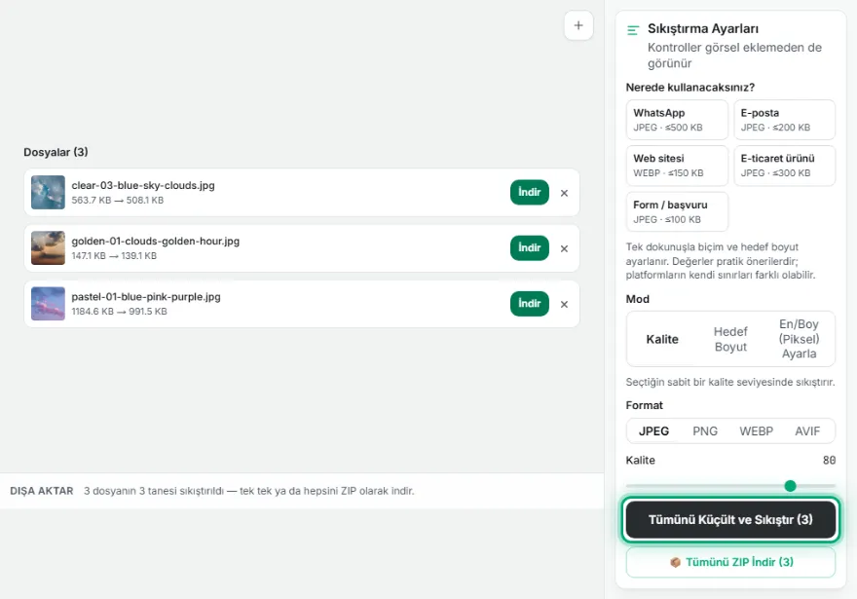This screenshot has width=857, height=599.
Task: Download clear-03-blue-sky-clouds.jpg with İndir
Action: [x=529, y=193]
